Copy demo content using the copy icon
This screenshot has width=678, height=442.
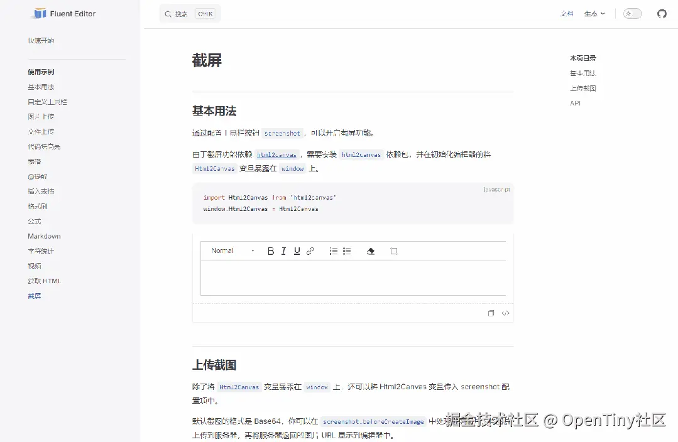click(x=491, y=313)
